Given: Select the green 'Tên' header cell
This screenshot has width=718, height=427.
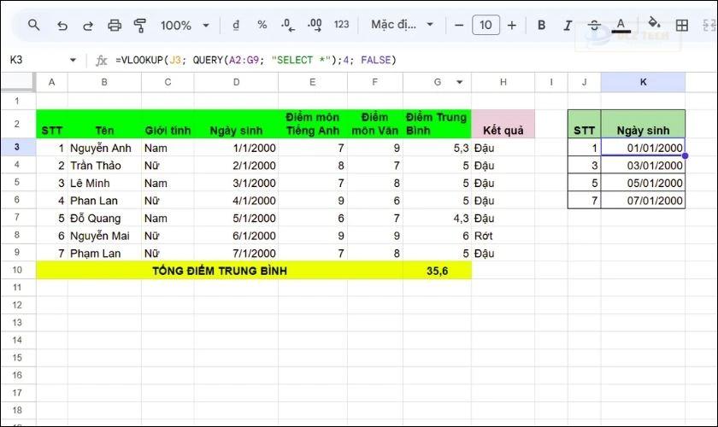Looking at the screenshot, I should click(x=104, y=124).
